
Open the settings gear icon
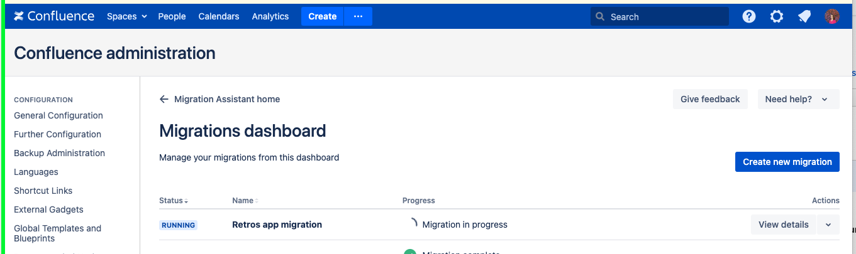tap(777, 16)
